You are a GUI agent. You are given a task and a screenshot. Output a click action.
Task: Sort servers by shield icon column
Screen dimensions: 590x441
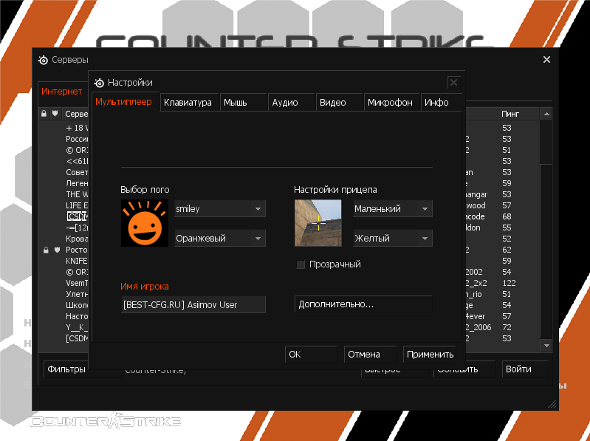tap(55, 114)
